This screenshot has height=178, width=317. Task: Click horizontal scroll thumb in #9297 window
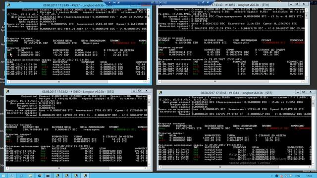click(x=59, y=82)
